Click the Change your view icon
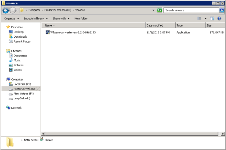This screenshot has width=226, height=150. 200,19
